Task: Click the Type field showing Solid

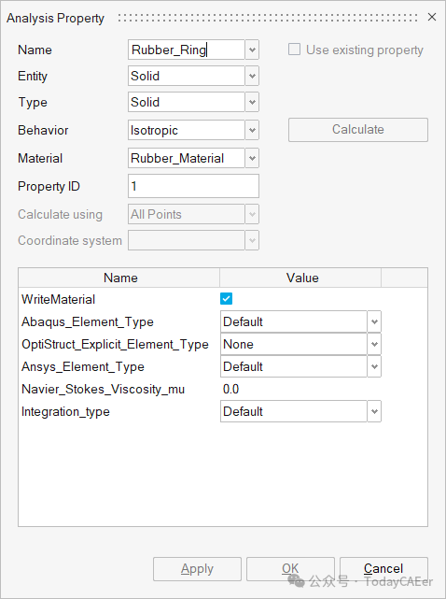Action: 187,102
